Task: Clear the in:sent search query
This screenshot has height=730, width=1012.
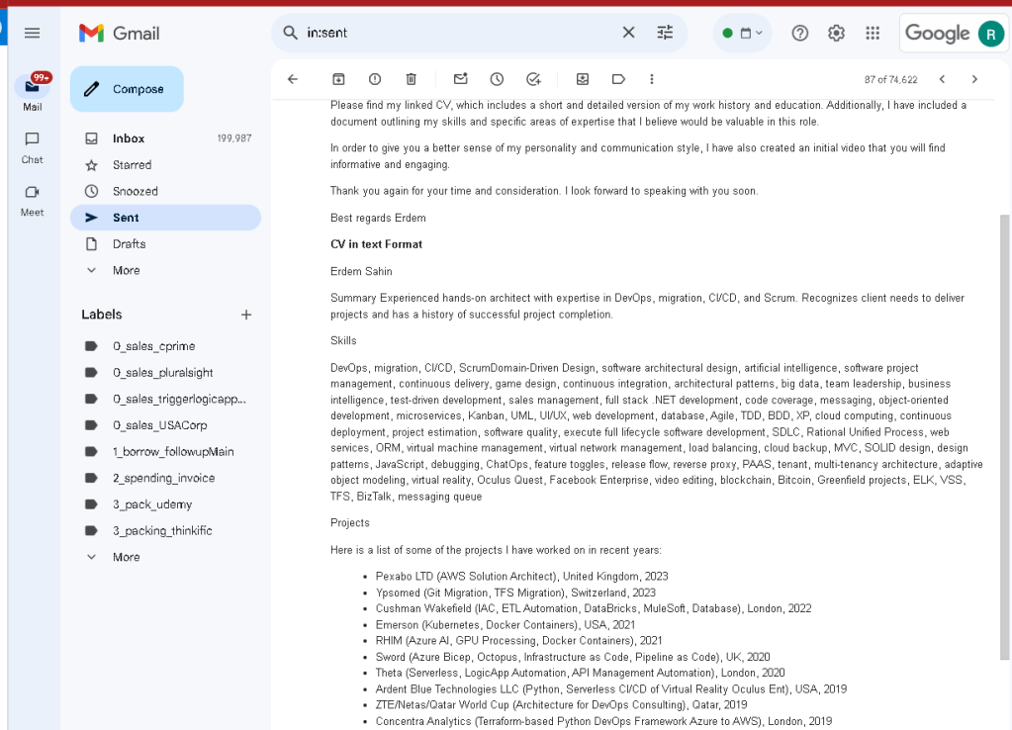Action: 628,33
